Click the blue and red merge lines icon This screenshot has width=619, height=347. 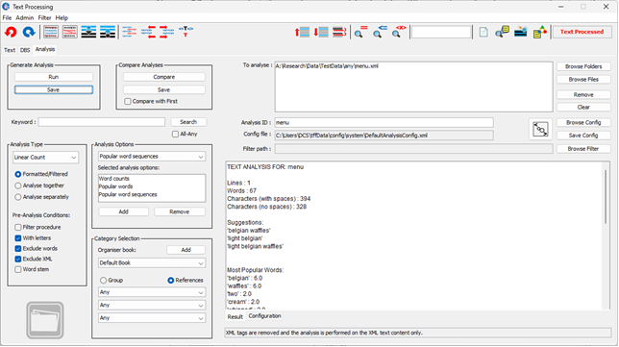pyautogui.click(x=129, y=32)
